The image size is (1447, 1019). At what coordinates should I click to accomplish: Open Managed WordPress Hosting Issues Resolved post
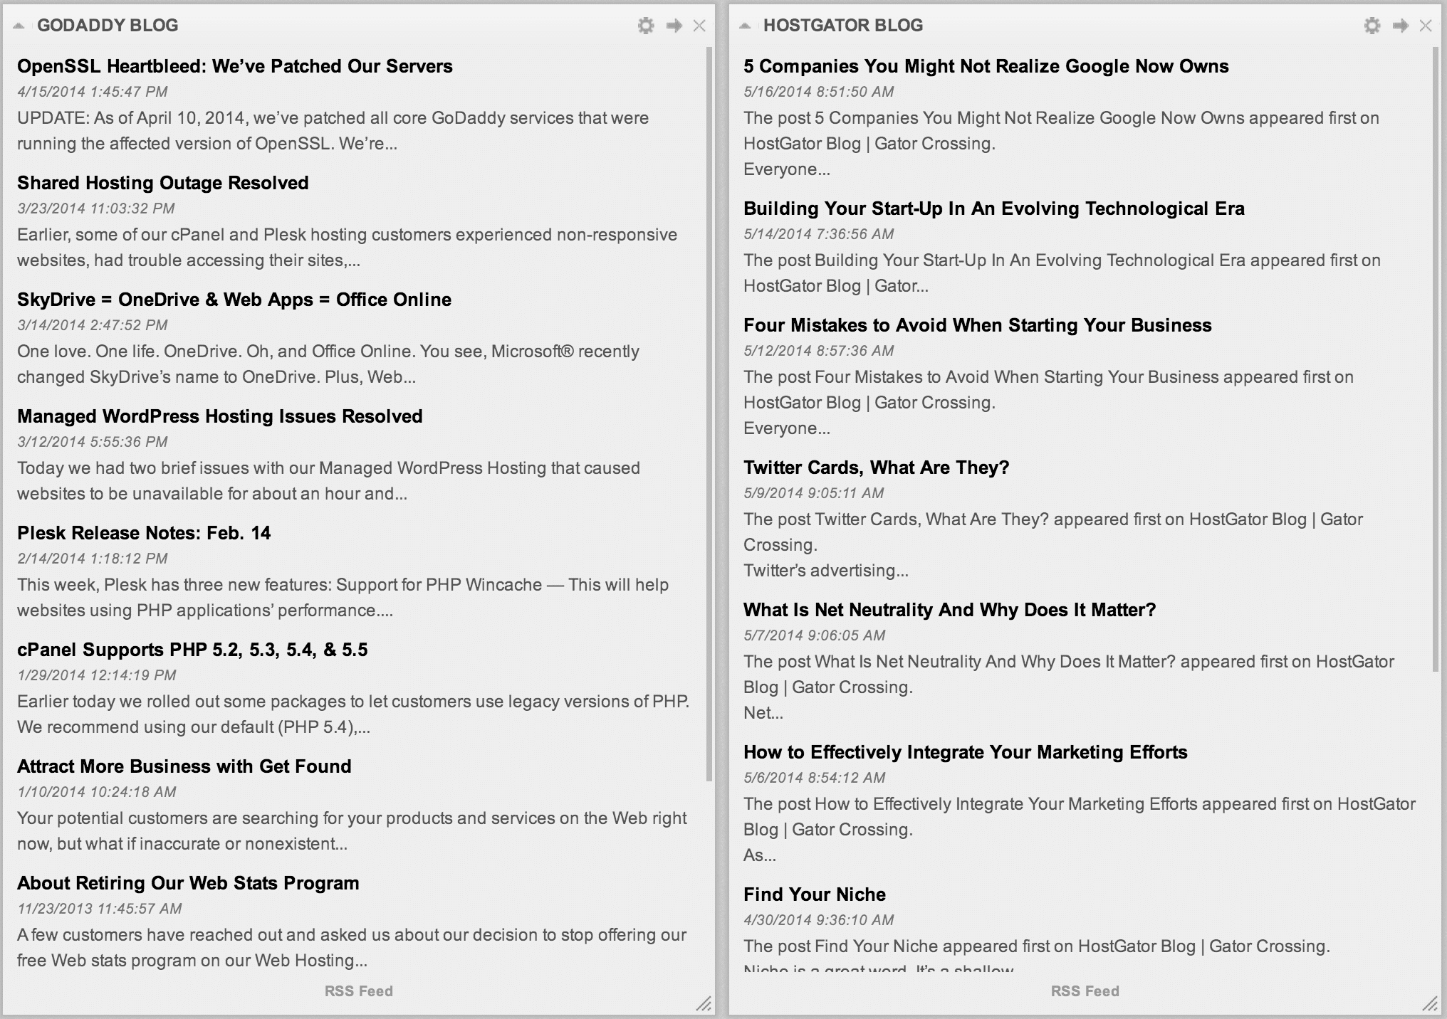tap(220, 416)
